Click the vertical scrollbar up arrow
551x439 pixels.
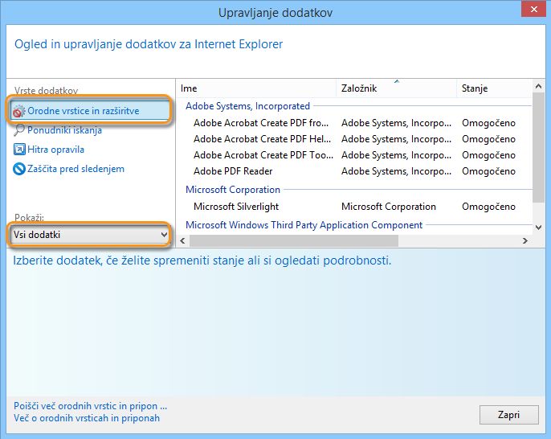pyautogui.click(x=538, y=86)
